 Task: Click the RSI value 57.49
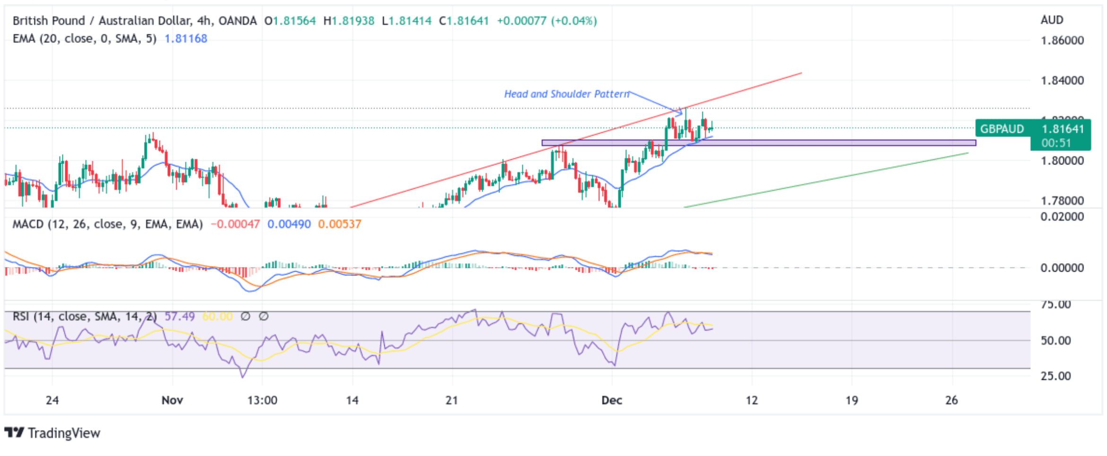click(x=180, y=316)
